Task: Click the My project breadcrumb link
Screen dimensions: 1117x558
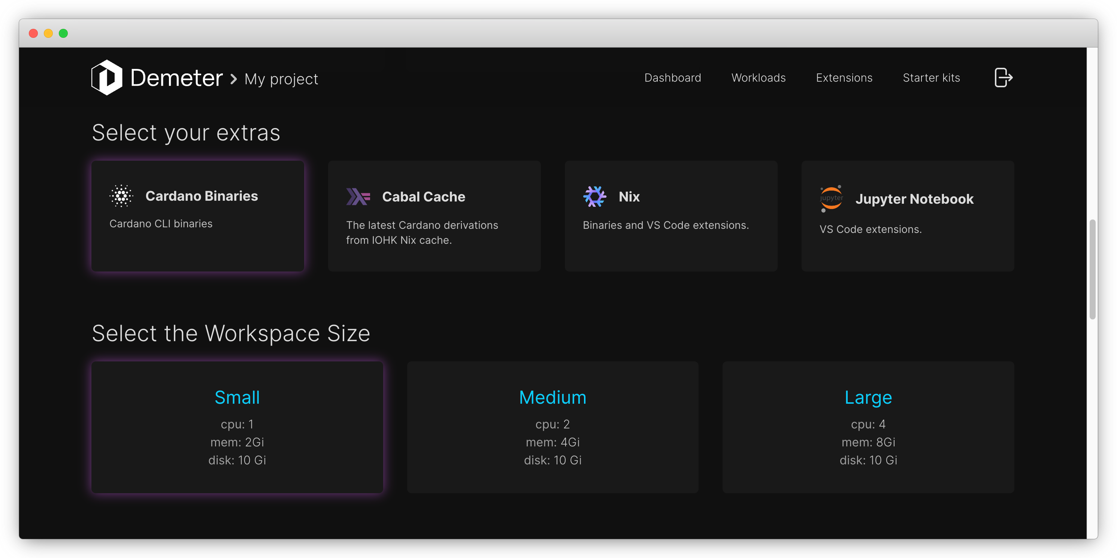Action: pos(281,79)
